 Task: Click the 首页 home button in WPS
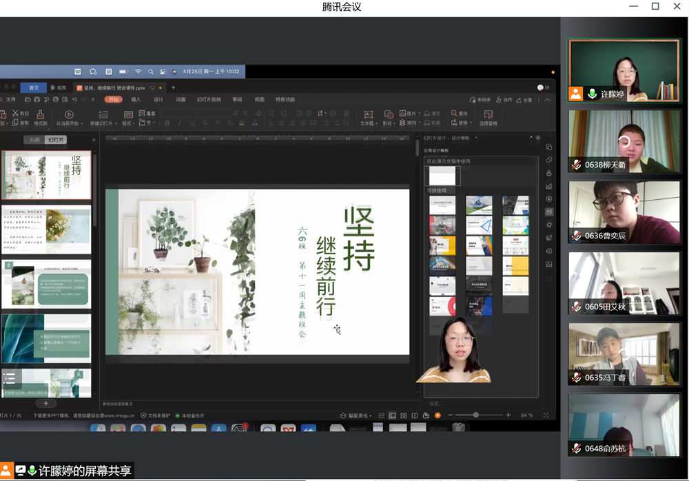coord(33,88)
